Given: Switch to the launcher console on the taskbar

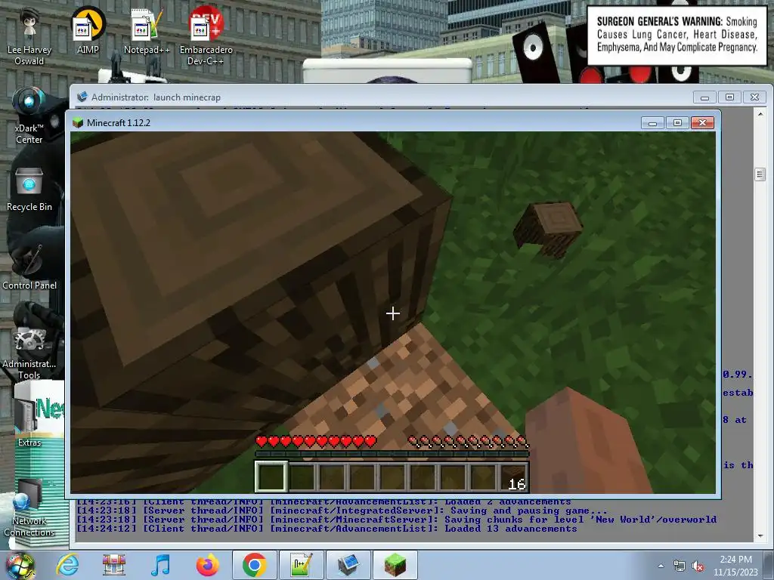Looking at the screenshot, I should point(348,565).
